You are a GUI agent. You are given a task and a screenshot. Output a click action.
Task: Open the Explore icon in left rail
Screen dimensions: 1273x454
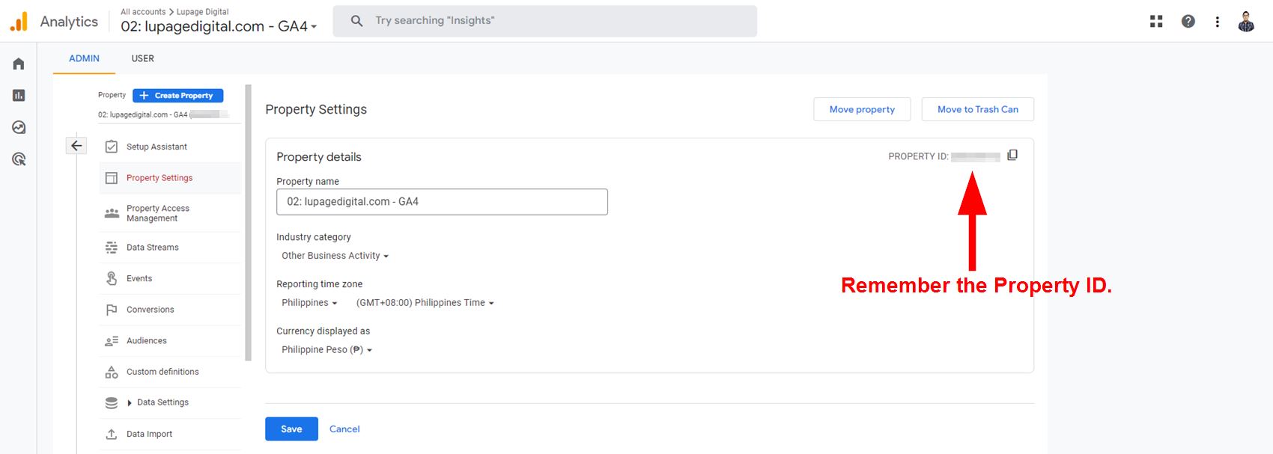19,127
